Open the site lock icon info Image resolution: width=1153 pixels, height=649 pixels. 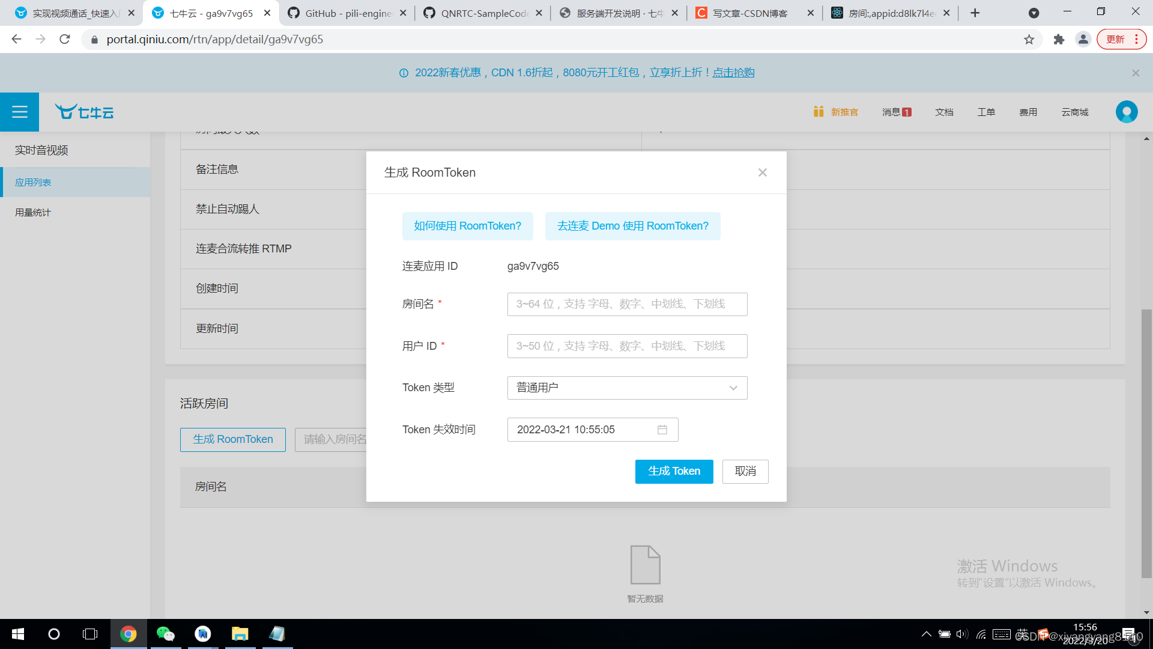tap(94, 39)
